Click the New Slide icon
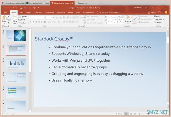 pos(15,18)
